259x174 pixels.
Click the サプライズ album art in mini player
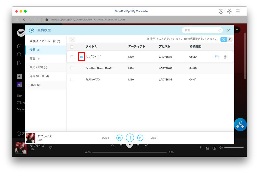[x=30, y=138]
